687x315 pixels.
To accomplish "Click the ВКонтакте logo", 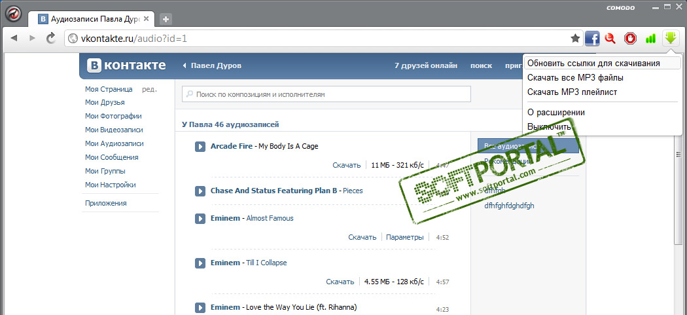I will tap(126, 65).
